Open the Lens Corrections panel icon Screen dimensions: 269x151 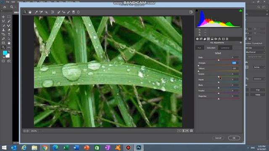(x=216, y=39)
